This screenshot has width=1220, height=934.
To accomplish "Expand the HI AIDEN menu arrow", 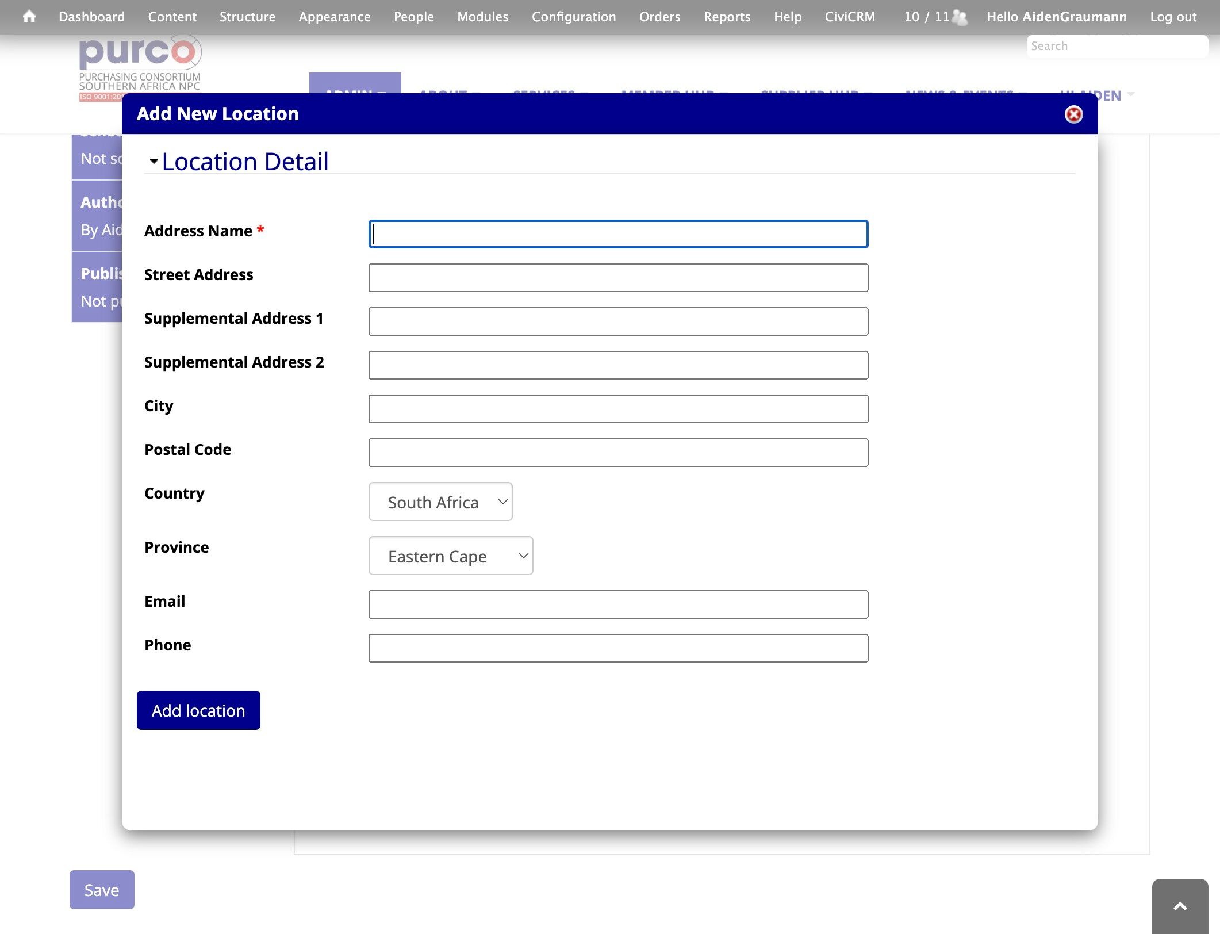I will pyautogui.click(x=1131, y=94).
